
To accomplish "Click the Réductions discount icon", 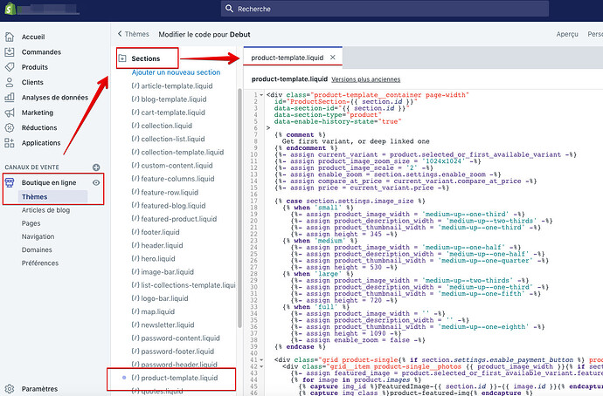I will [x=10, y=127].
